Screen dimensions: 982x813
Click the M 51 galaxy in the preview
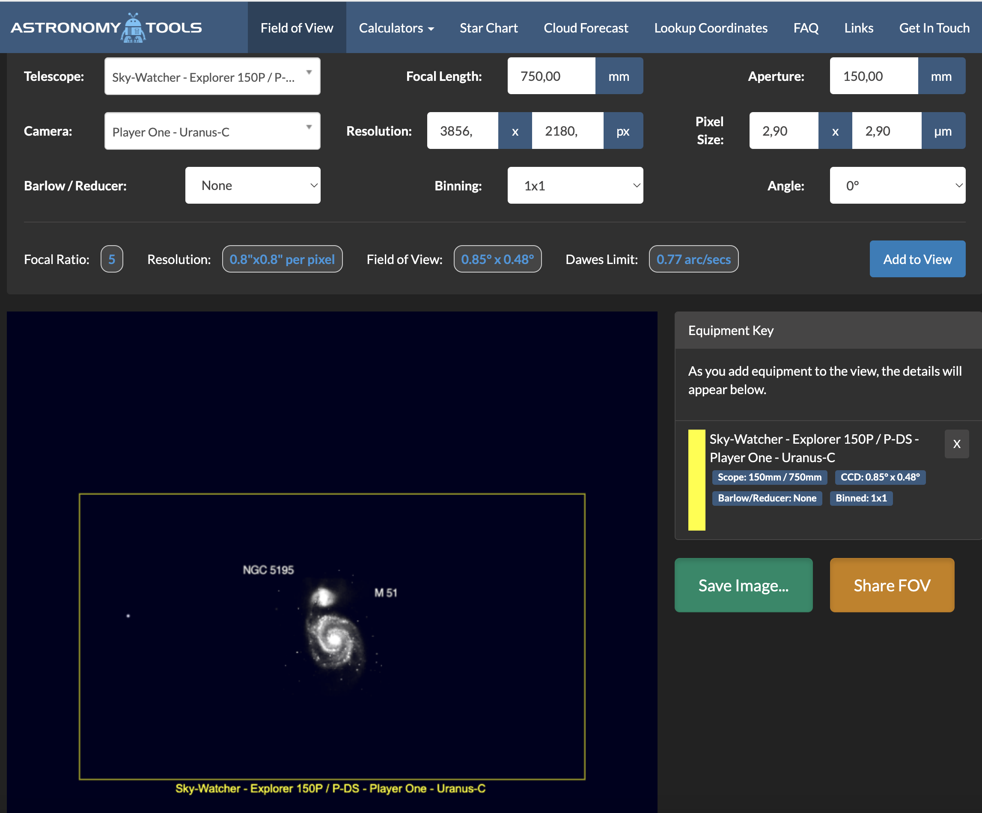(x=334, y=639)
